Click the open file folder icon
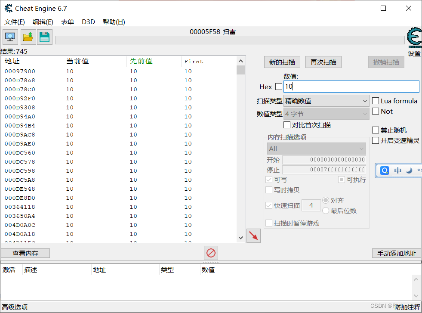 pyautogui.click(x=27, y=37)
